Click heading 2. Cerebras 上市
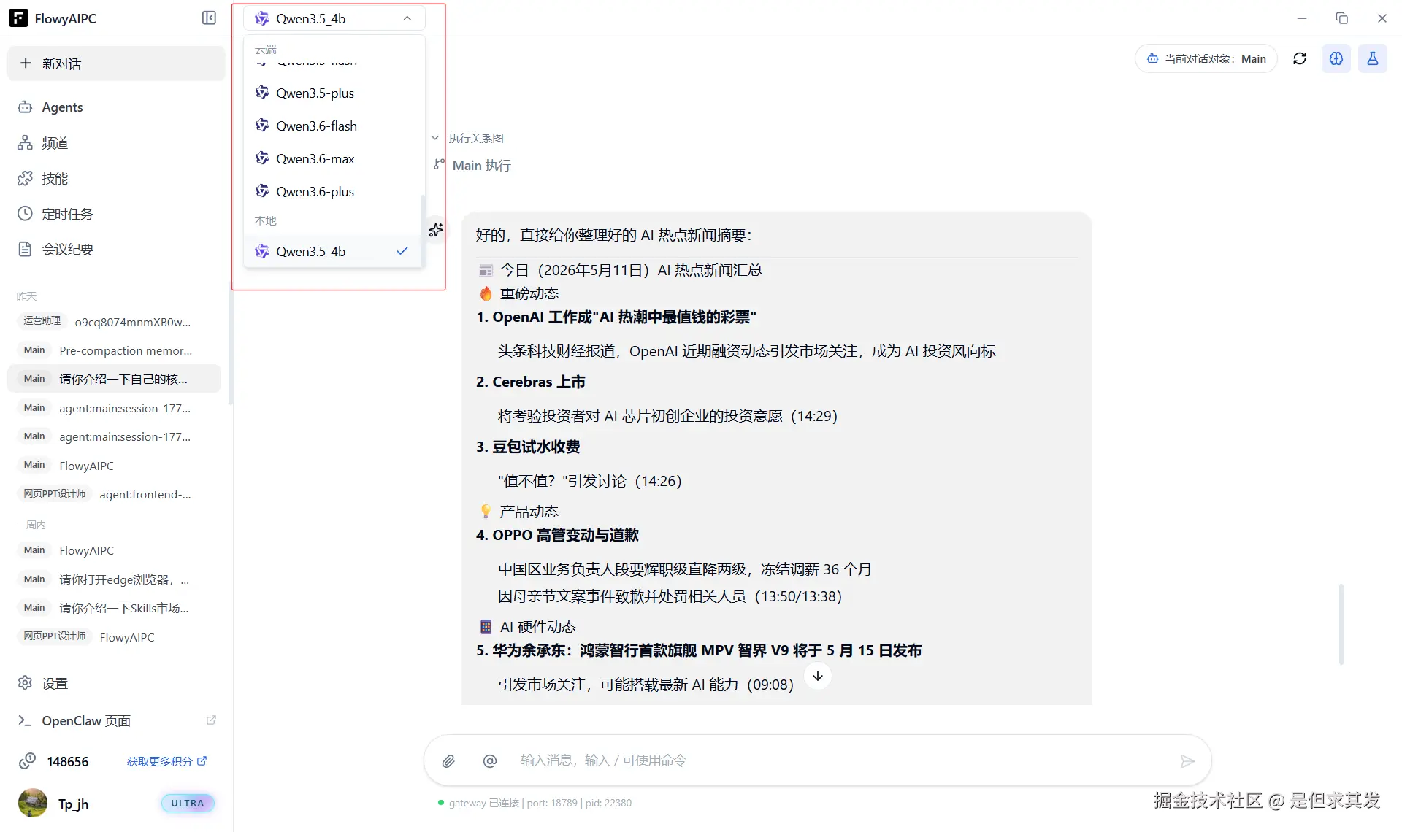 [x=531, y=382]
